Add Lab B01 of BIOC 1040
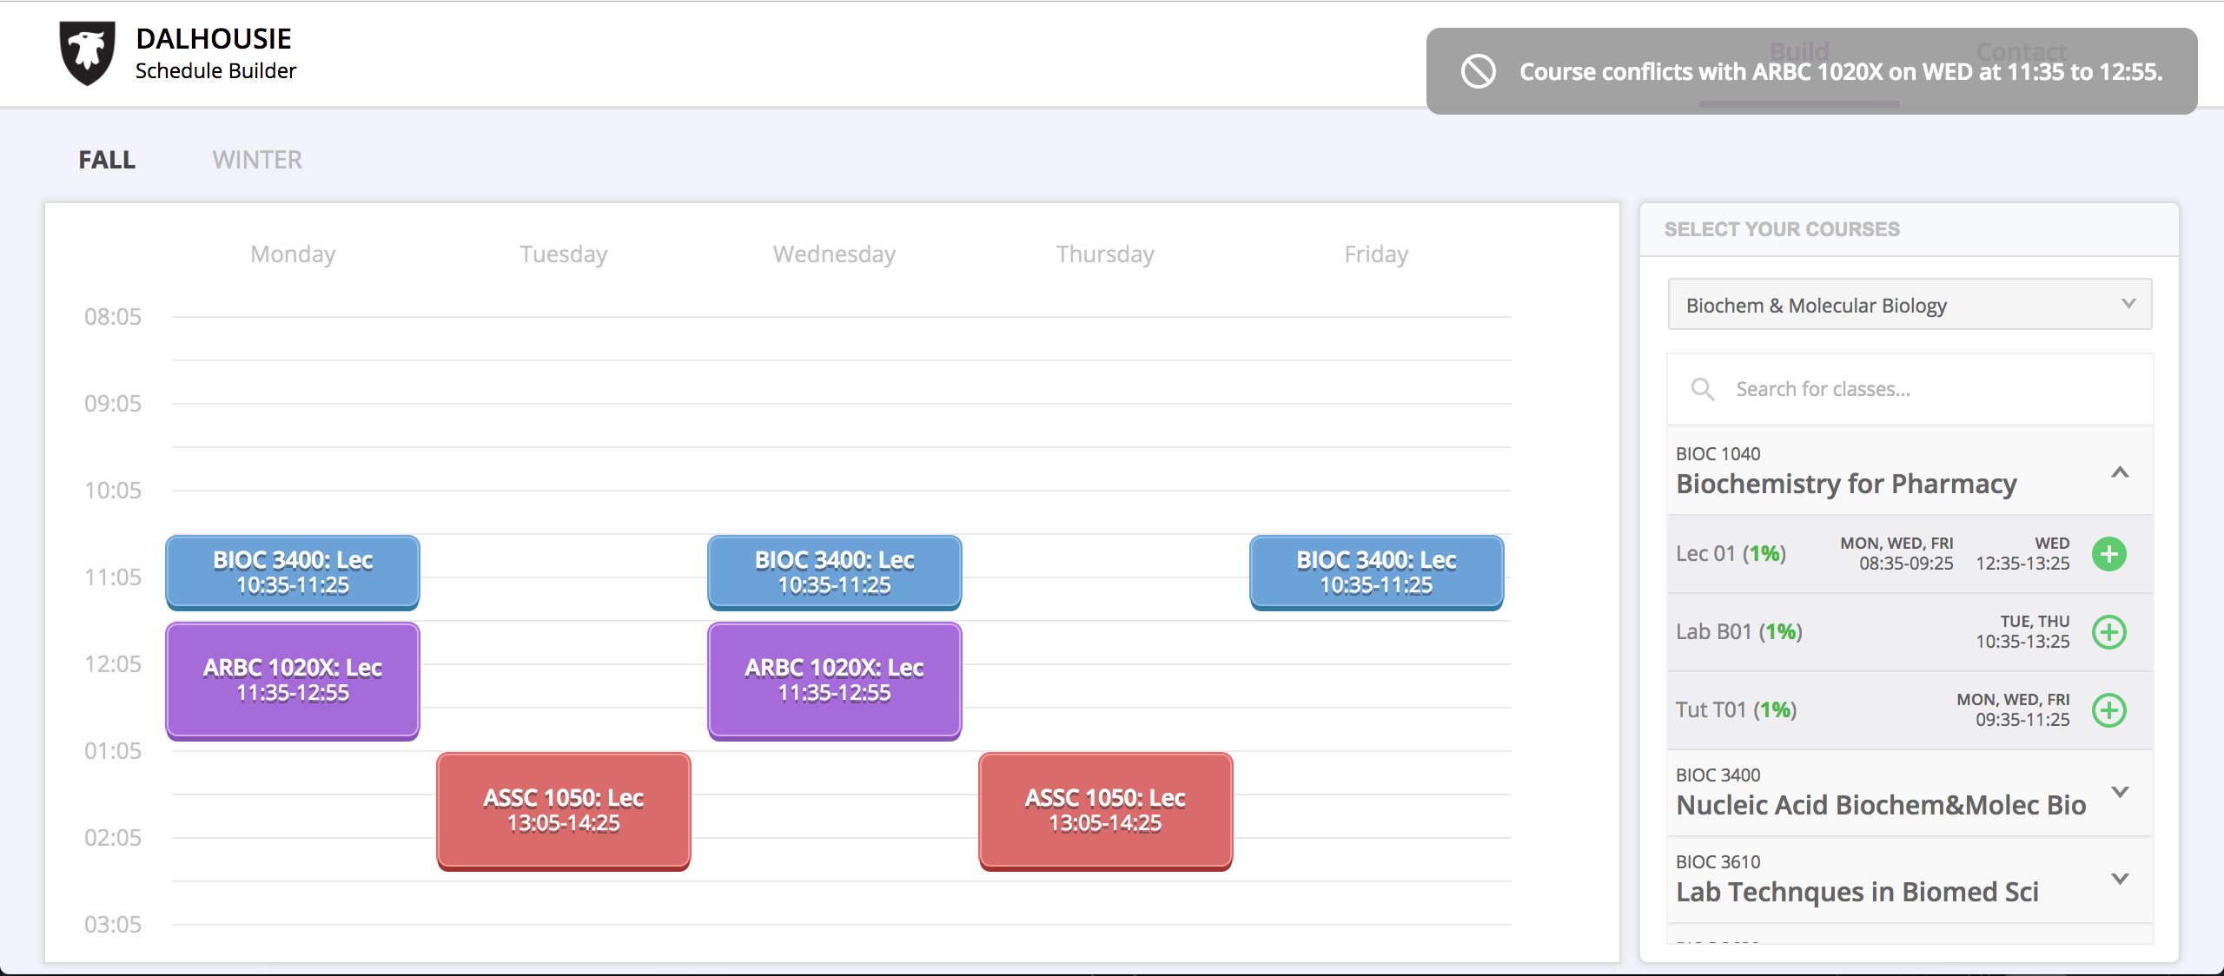 (2108, 632)
